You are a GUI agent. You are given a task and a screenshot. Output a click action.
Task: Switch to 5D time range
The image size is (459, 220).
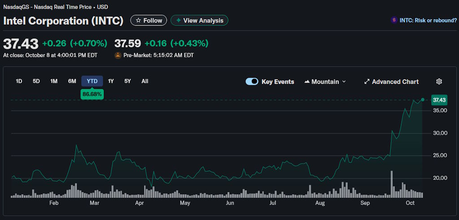(36, 81)
